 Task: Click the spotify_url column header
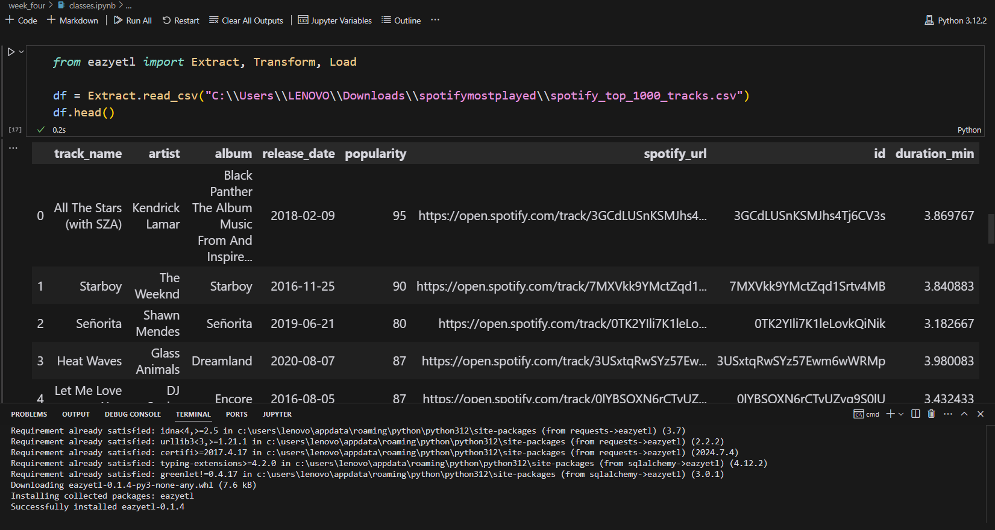coord(675,154)
